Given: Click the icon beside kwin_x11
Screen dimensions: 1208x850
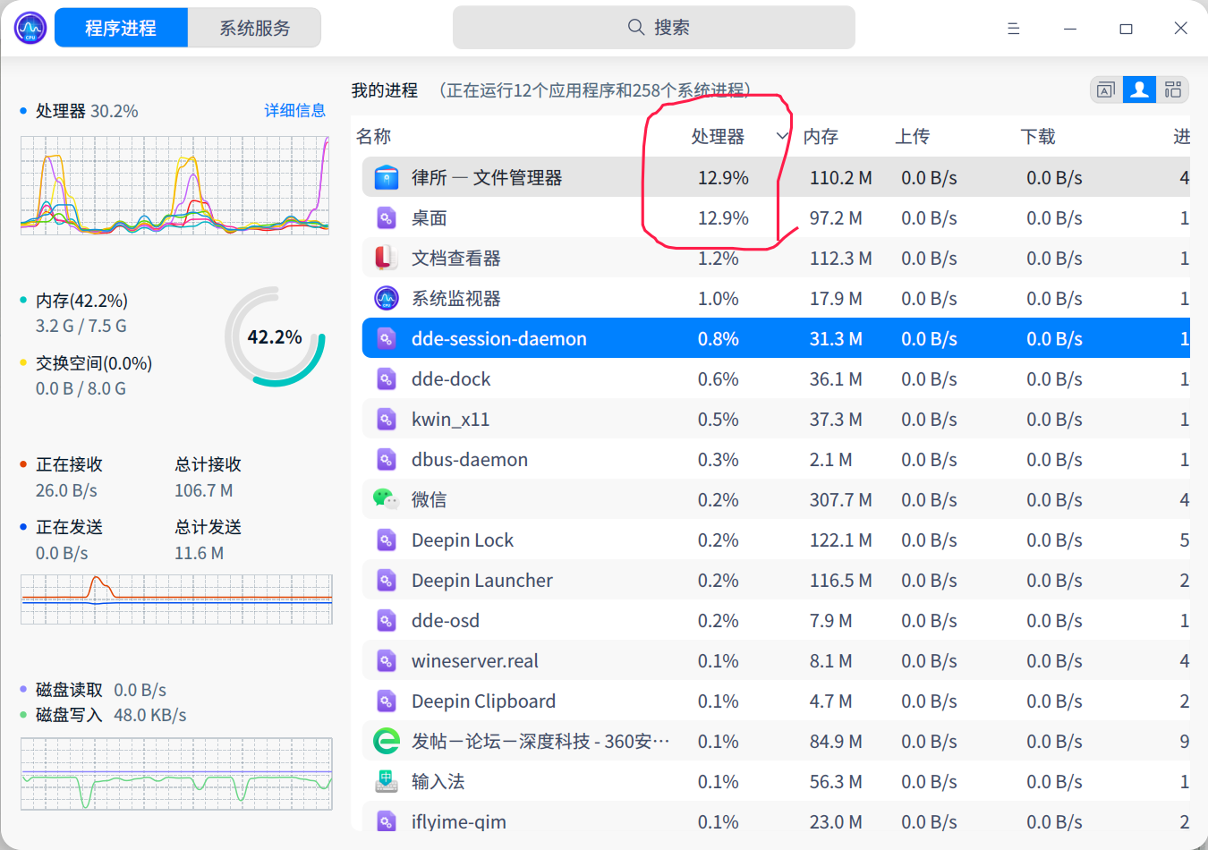Looking at the screenshot, I should coord(386,419).
